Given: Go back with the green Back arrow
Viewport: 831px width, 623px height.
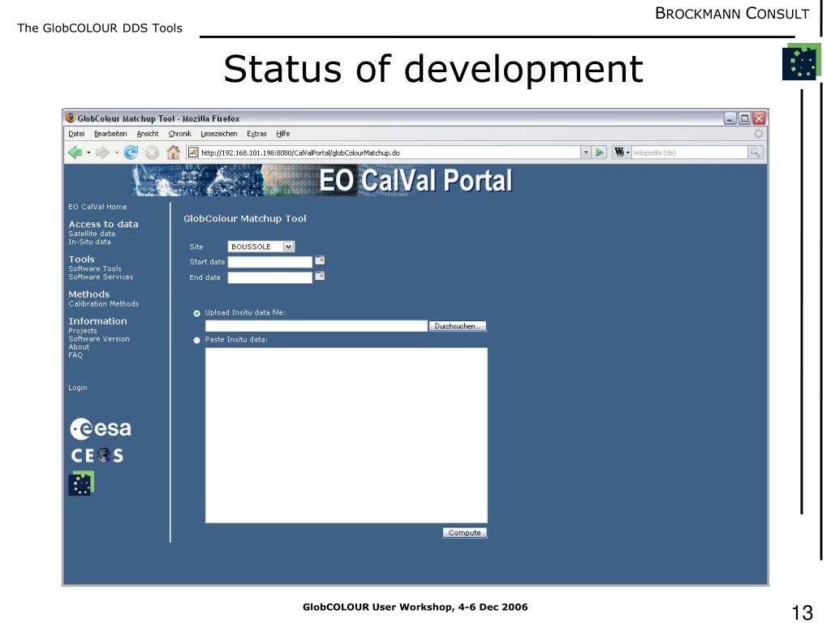Looking at the screenshot, I should pyautogui.click(x=75, y=153).
